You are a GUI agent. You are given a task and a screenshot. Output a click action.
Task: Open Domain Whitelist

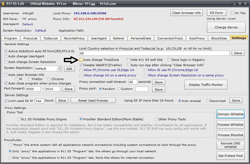coord(230,114)
